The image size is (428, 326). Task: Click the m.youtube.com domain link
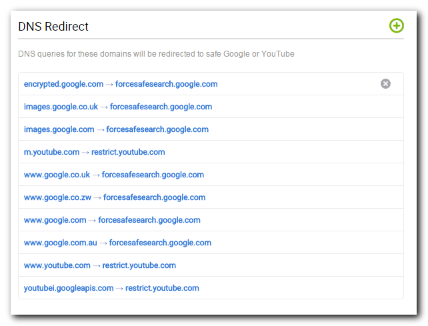[x=51, y=152]
